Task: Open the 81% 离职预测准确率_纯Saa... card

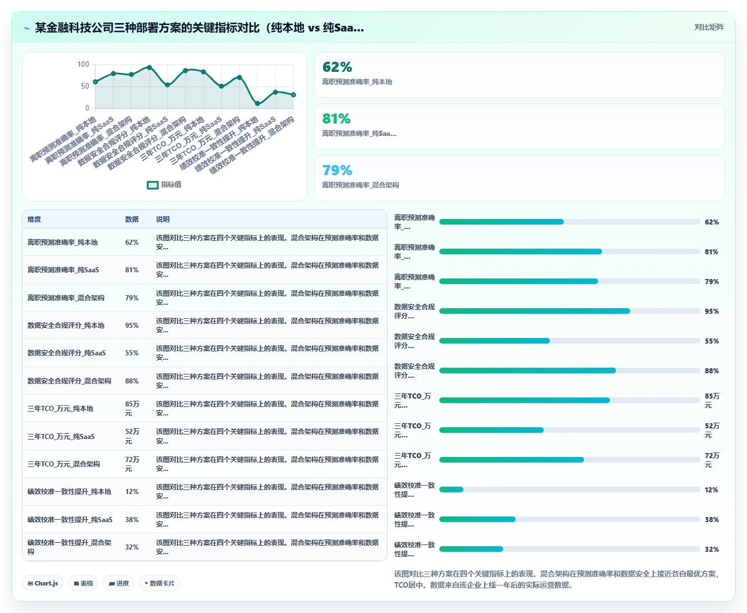Action: [x=519, y=126]
